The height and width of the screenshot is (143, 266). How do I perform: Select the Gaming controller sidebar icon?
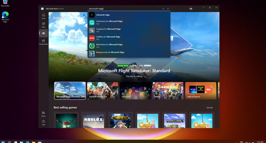(43, 33)
